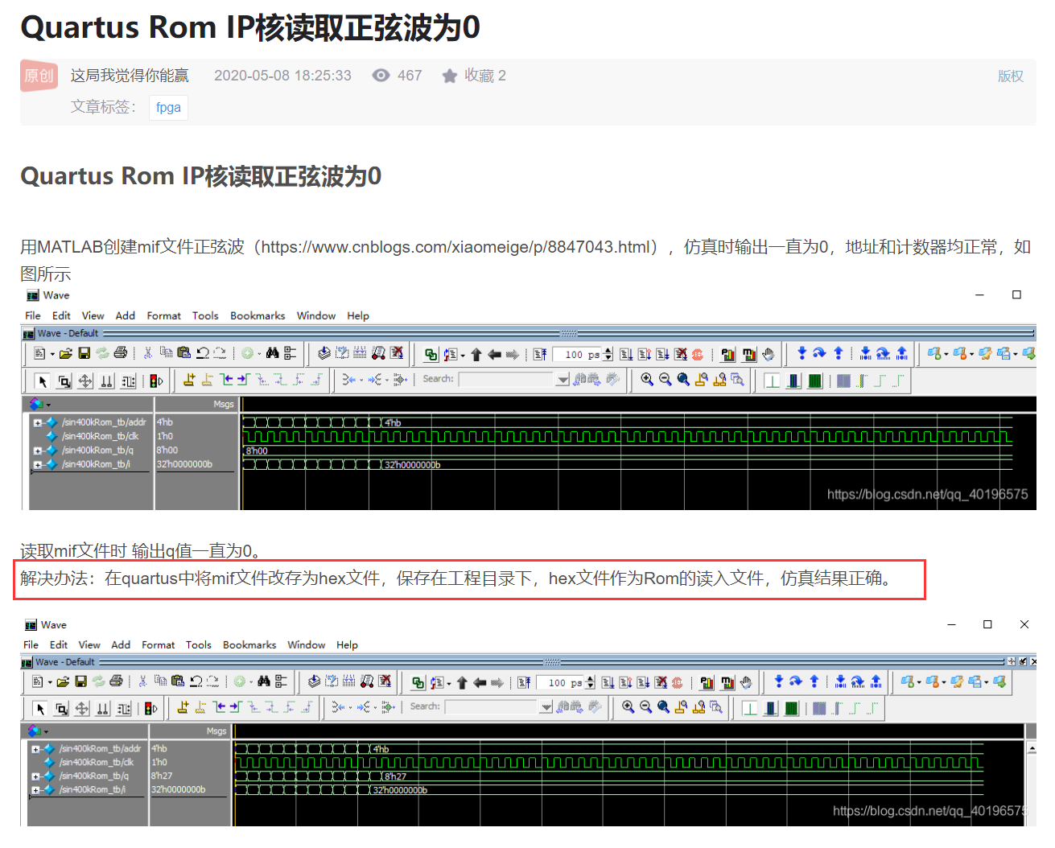The width and height of the screenshot is (1055, 848).
Task: Click the black Up arrow icon in upper Wave
Action: (x=476, y=354)
